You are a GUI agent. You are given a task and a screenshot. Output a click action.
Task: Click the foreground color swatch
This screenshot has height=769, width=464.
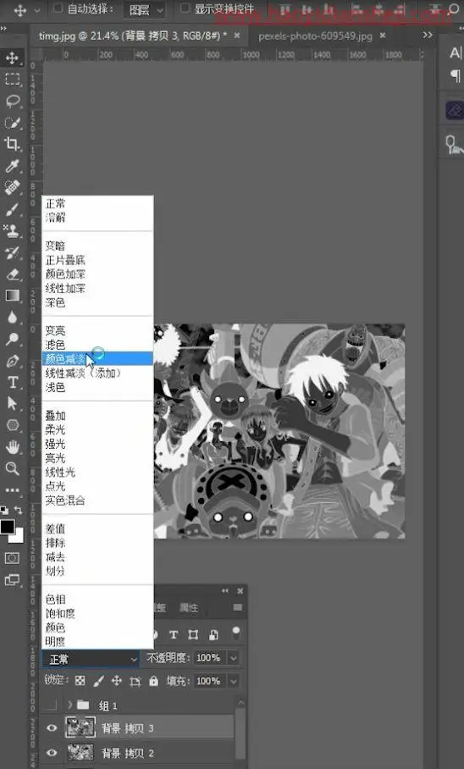click(7, 527)
